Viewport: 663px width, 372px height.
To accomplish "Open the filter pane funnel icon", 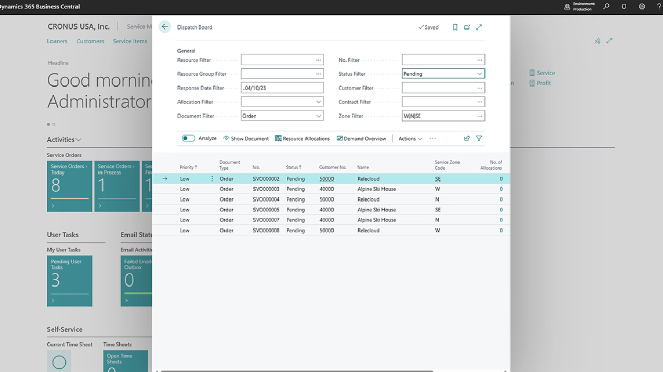I will 479,138.
